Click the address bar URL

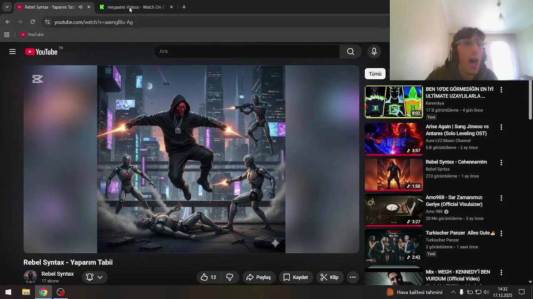(93, 22)
